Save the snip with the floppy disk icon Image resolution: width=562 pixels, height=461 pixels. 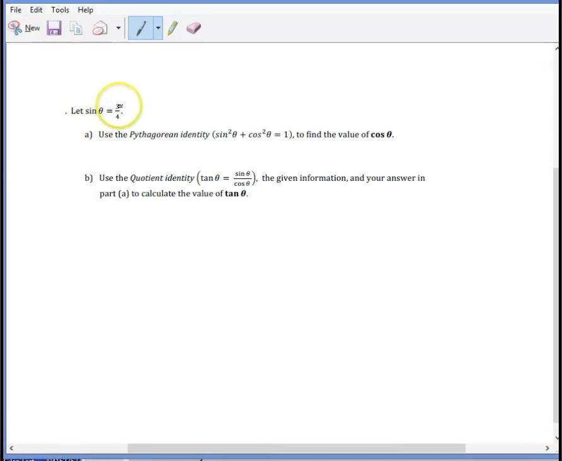click(x=54, y=28)
